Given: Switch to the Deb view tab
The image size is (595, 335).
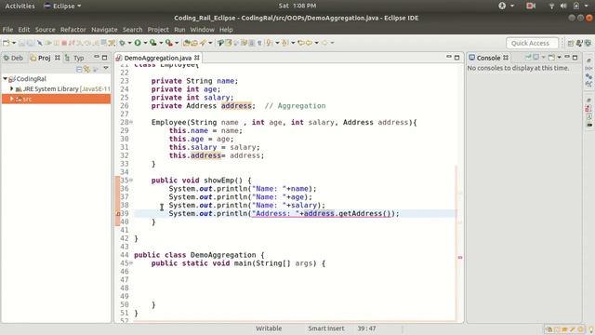Looking at the screenshot, I should click(13, 58).
